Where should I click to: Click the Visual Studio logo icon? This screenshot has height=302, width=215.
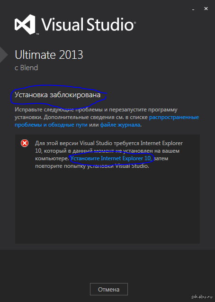(x=25, y=25)
